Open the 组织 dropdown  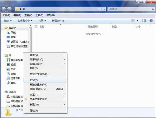coord(8,21)
